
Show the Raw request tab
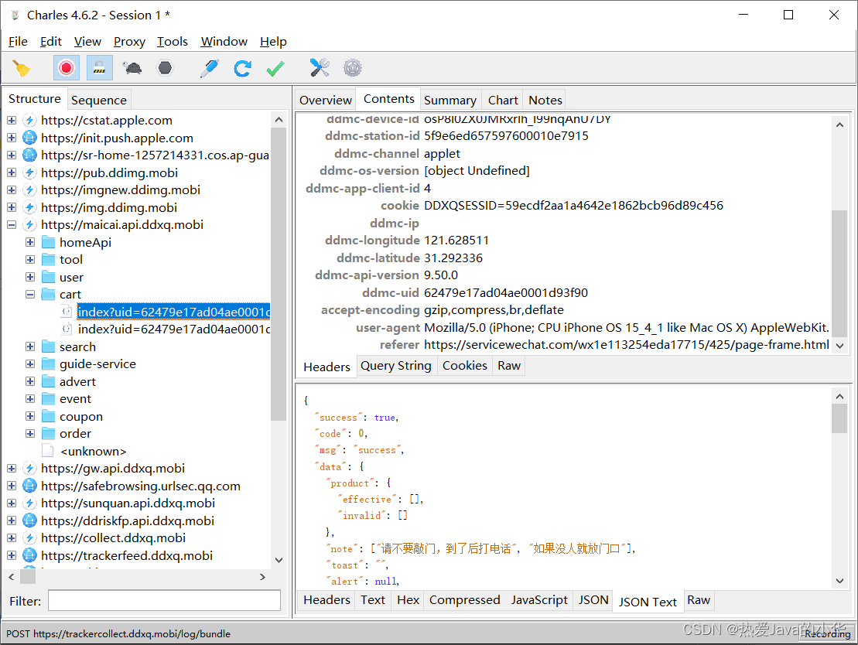[509, 366]
